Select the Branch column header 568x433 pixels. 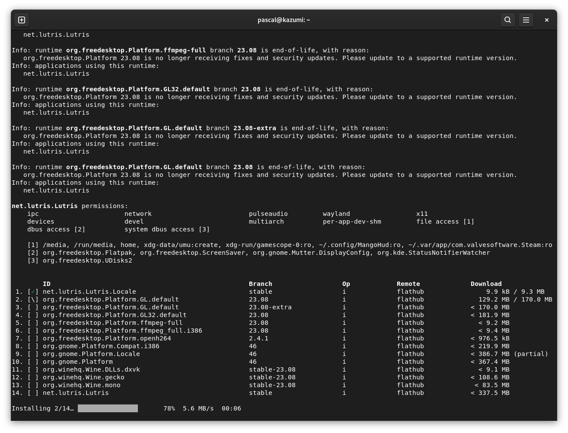tap(260, 284)
